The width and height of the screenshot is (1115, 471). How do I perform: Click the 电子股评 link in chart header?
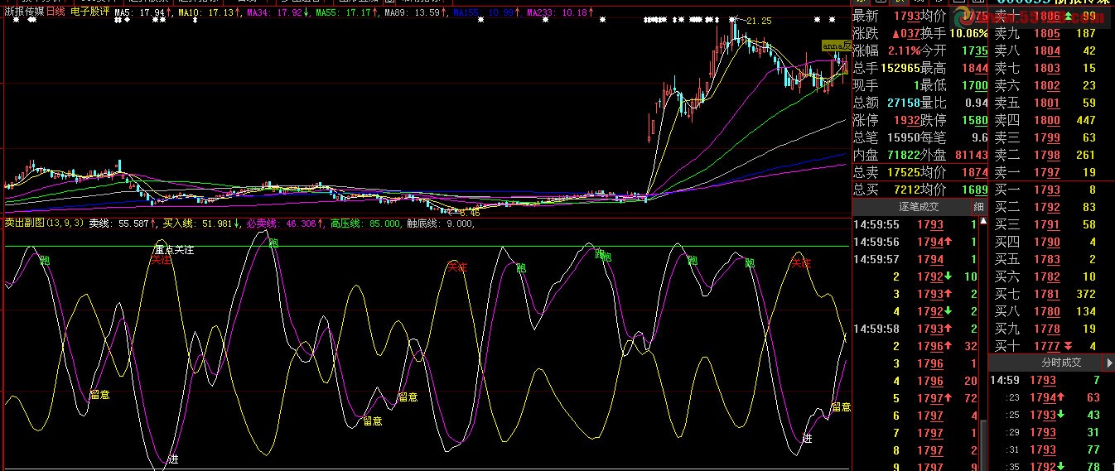[x=89, y=12]
